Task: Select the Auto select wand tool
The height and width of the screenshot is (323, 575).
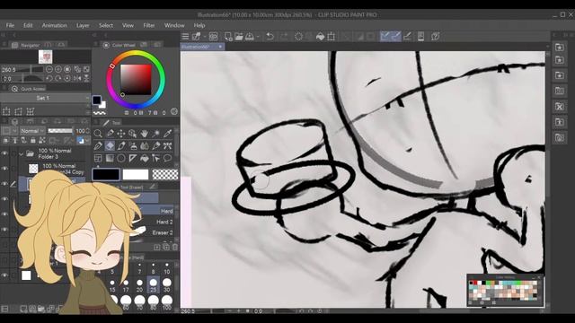Action: point(156,134)
